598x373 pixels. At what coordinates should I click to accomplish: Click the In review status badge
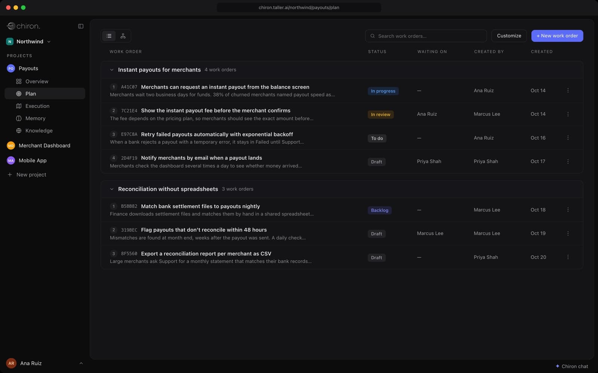point(380,115)
